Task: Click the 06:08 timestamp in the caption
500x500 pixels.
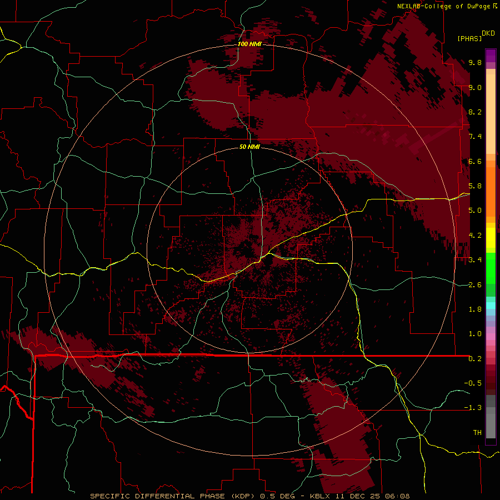Action: [x=398, y=496]
